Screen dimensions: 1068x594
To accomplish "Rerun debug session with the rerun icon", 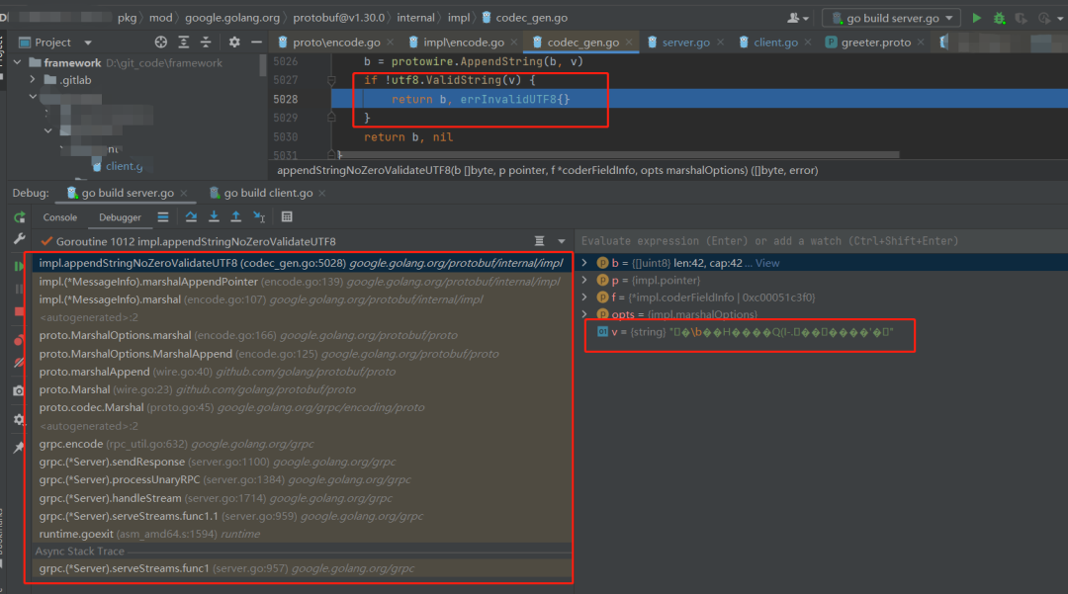I will click(x=19, y=217).
